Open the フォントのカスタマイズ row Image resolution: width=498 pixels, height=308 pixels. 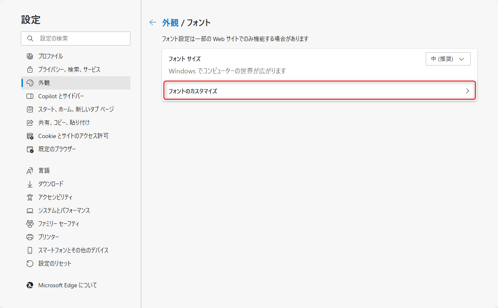coord(319,91)
